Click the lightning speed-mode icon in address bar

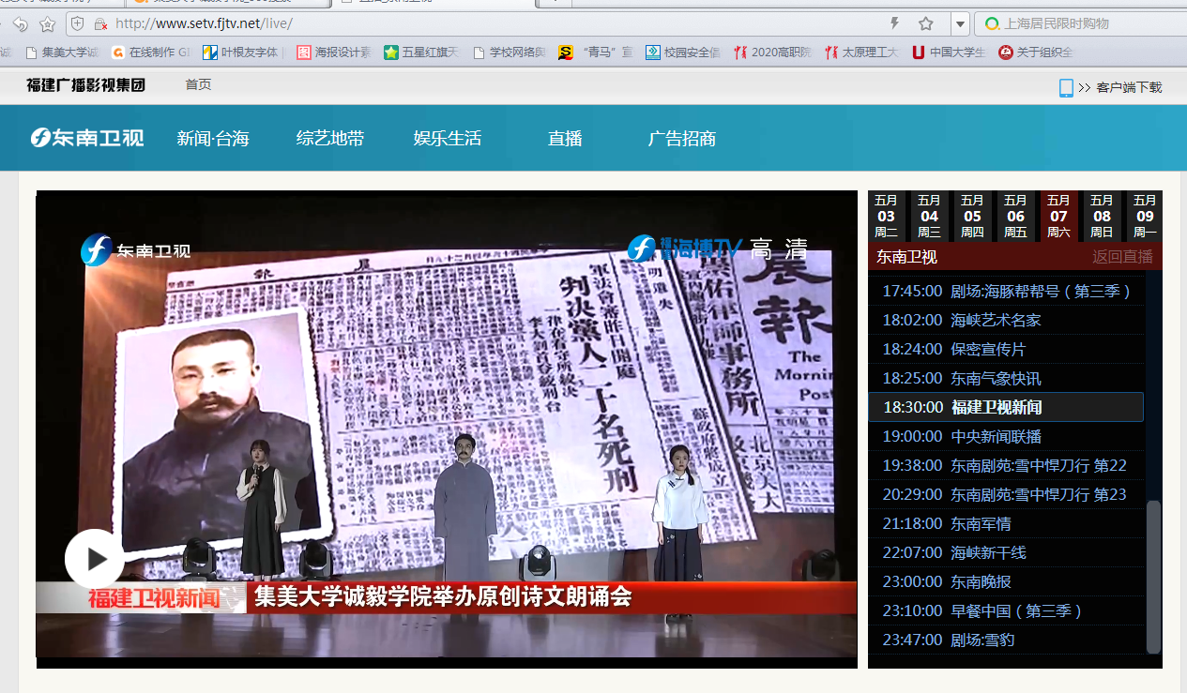point(894,23)
